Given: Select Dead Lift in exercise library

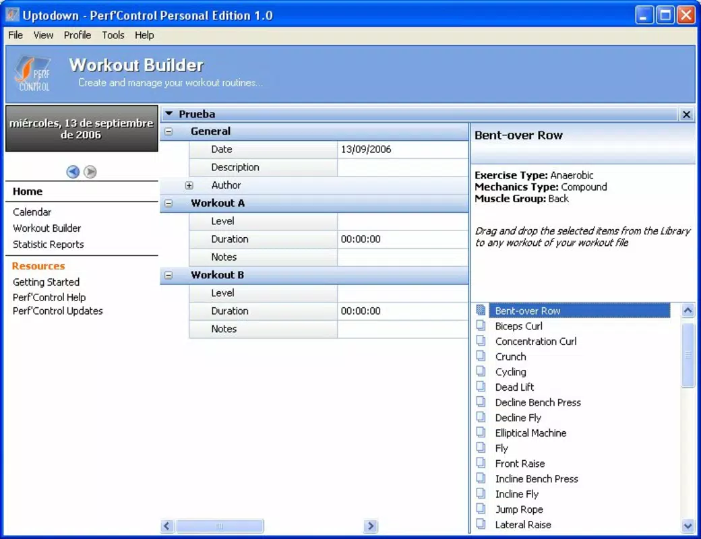Looking at the screenshot, I should (514, 387).
